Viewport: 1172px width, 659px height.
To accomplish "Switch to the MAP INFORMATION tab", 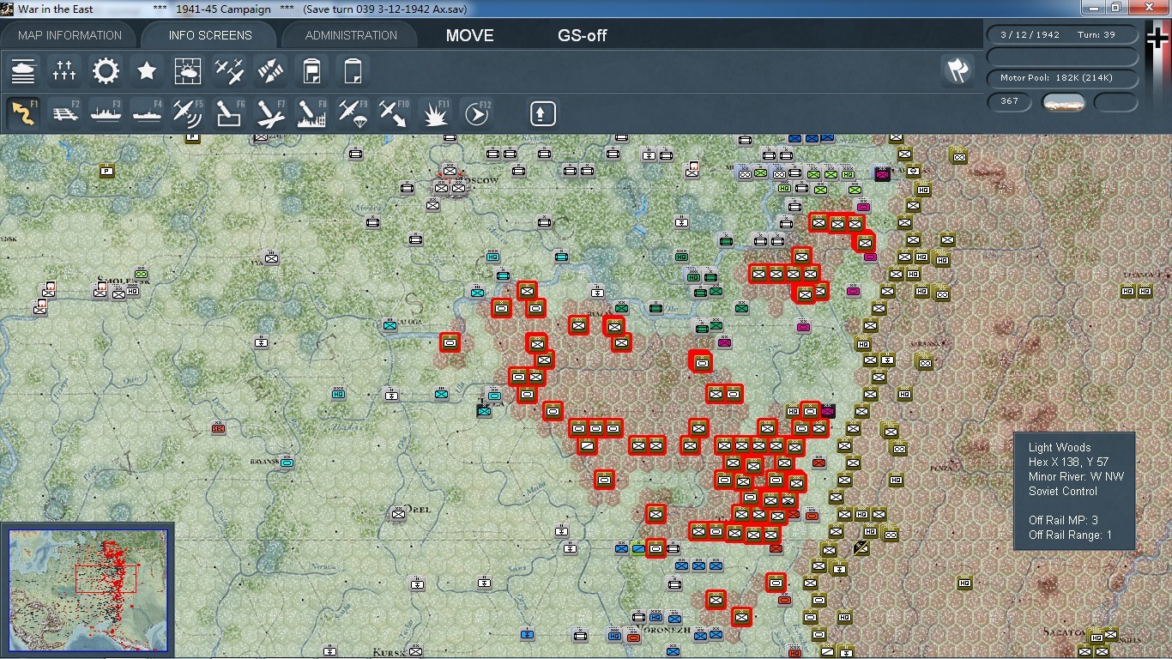I will pos(70,35).
